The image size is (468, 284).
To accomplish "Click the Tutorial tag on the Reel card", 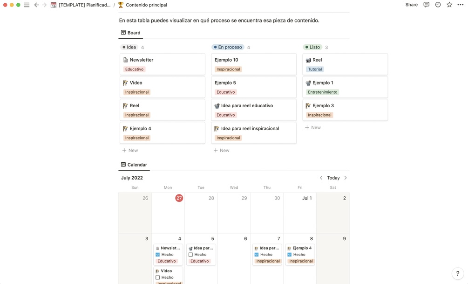I will (315, 69).
